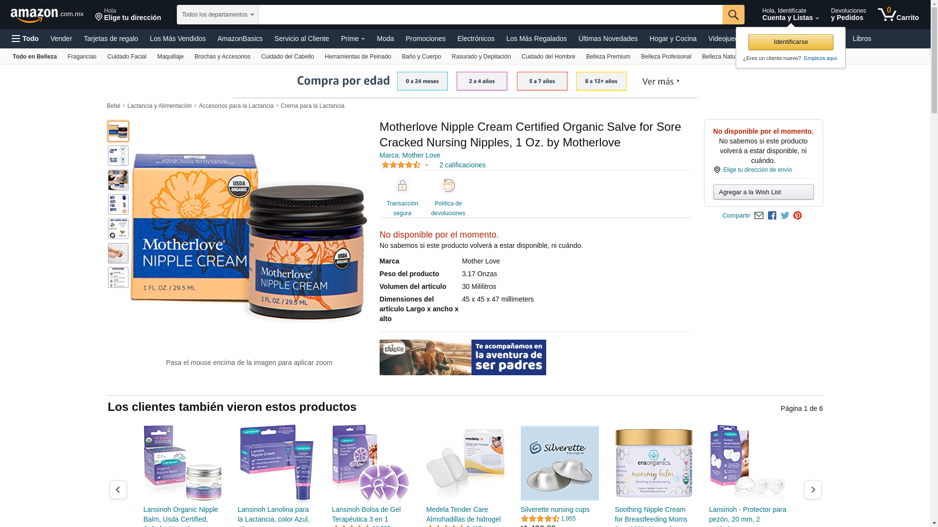
Task: Open the Prime menu
Action: [353, 39]
